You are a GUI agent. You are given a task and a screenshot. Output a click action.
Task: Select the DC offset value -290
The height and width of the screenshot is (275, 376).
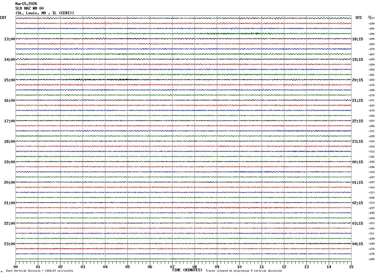371,34
